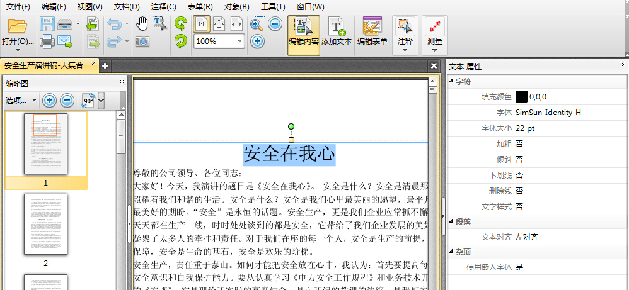Screen dimensions: 629x290
Task: Click the 测量 measure tool icon
Action: pyautogui.click(x=435, y=26)
